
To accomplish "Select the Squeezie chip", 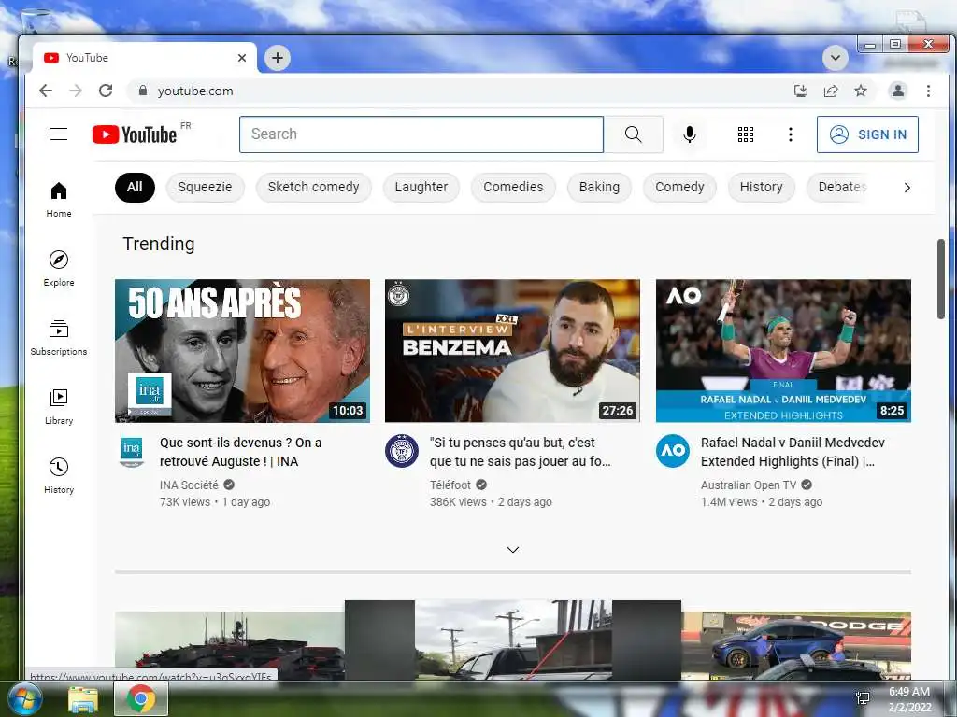I will pos(205,187).
